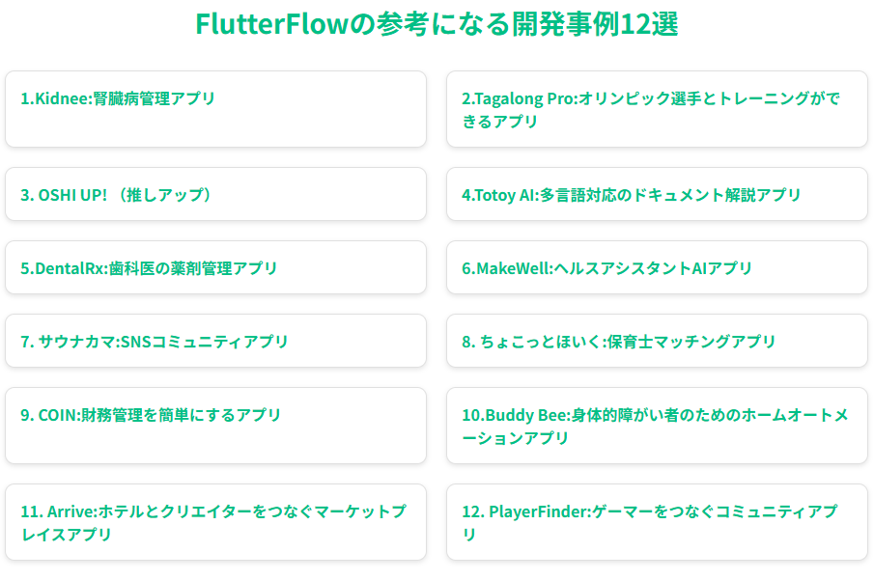Click the Arrive name in card eleven
Viewport: 874px width, 580px height.
pos(70,511)
